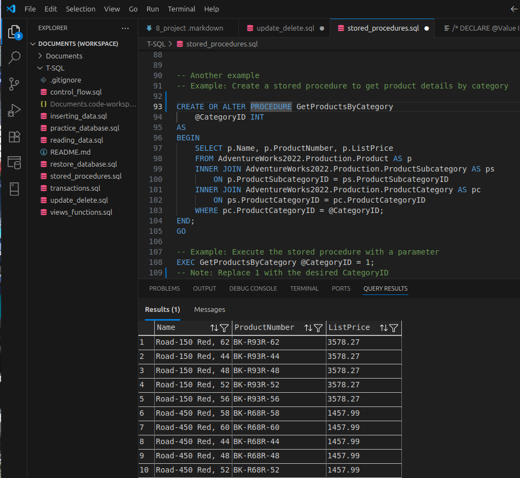Click filter icon in Name column
Image resolution: width=520 pixels, height=478 pixels.
coord(224,328)
